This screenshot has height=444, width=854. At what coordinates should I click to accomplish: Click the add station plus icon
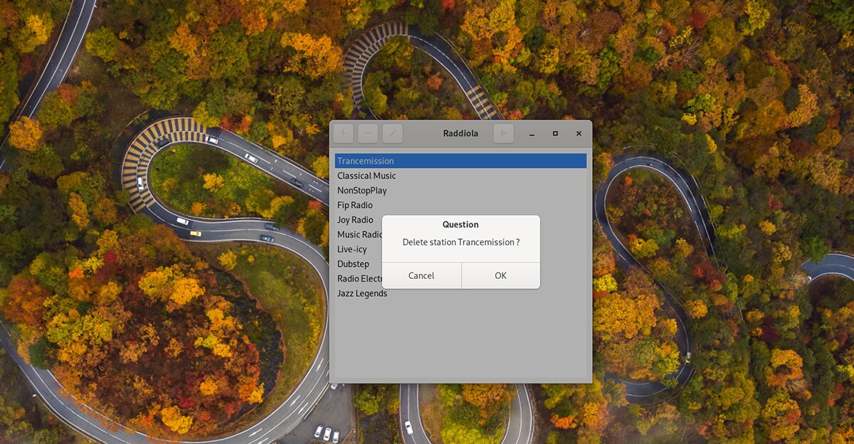pyautogui.click(x=344, y=133)
